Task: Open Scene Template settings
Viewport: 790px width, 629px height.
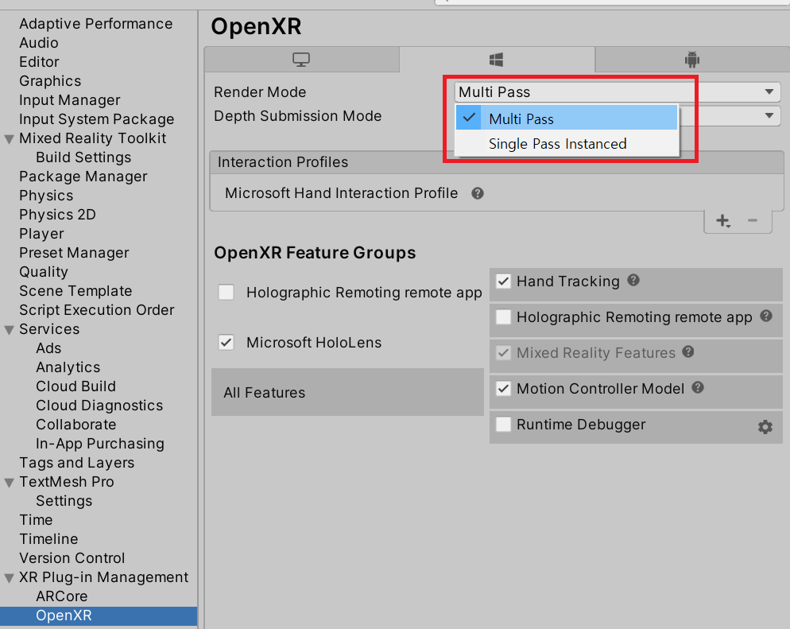Action: [x=76, y=291]
